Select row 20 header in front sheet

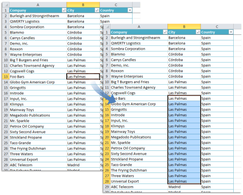(107, 137)
